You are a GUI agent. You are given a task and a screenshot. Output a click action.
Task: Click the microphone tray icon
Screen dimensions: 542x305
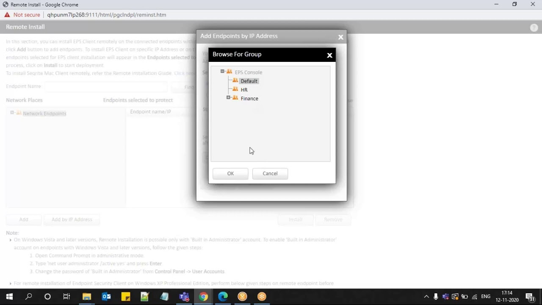(x=436, y=297)
